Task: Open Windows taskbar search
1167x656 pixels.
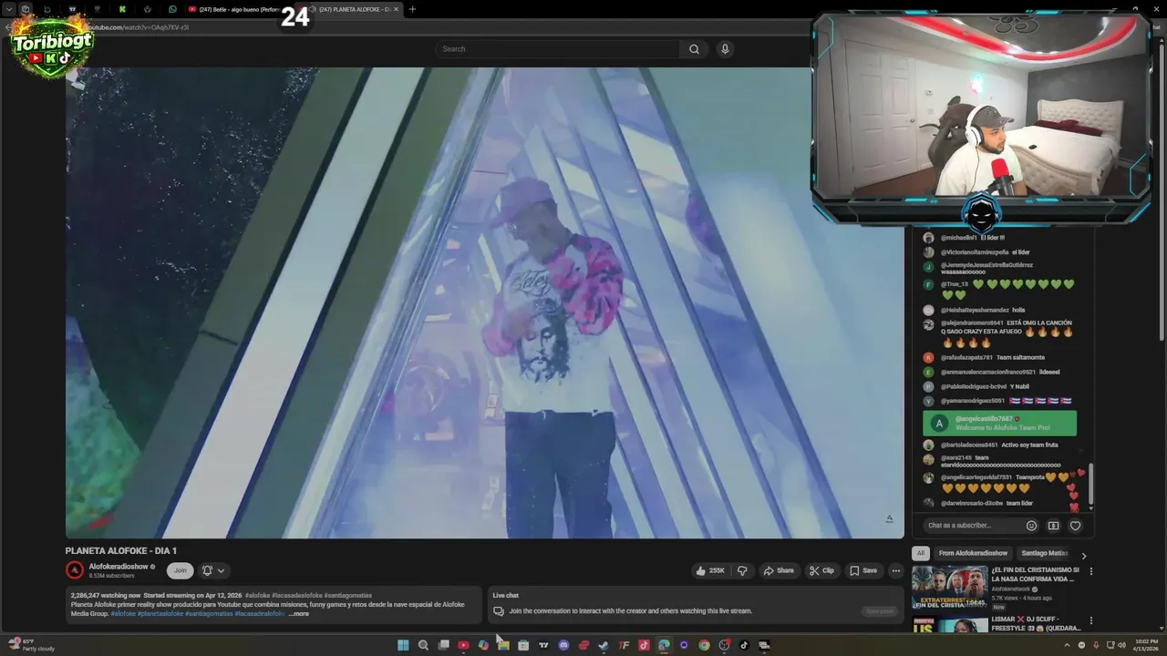Action: pos(423,645)
